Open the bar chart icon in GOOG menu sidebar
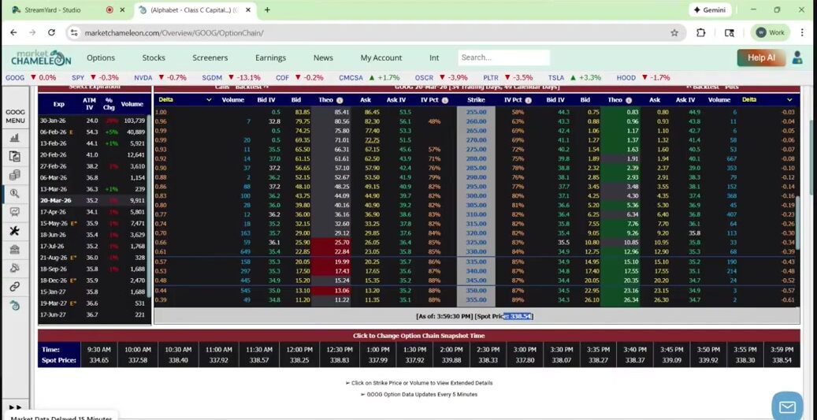This screenshot has width=817, height=420. click(x=15, y=138)
